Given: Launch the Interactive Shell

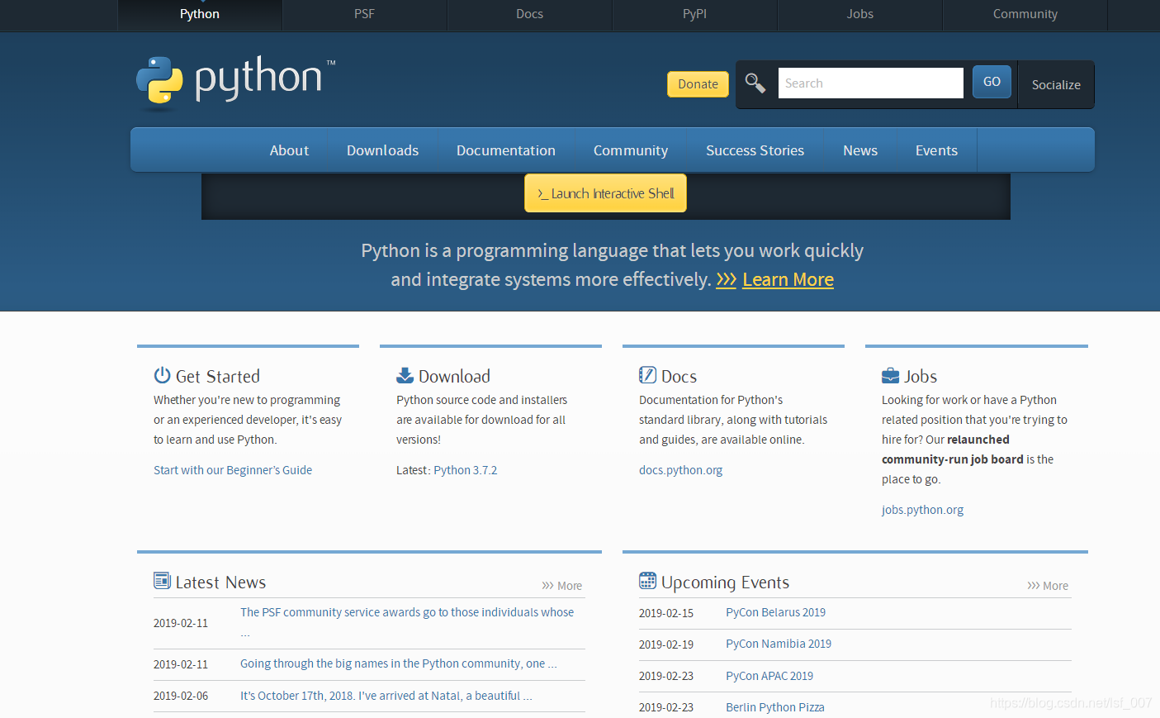Looking at the screenshot, I should click(x=605, y=193).
